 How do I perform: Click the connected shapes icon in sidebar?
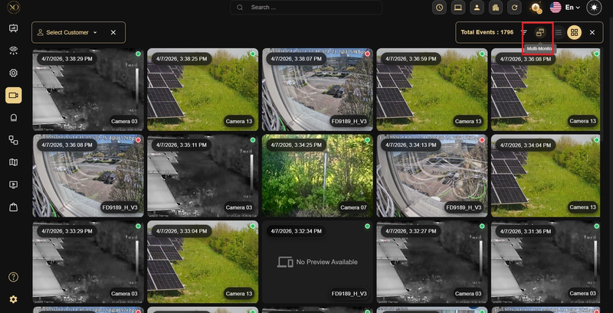click(13, 140)
